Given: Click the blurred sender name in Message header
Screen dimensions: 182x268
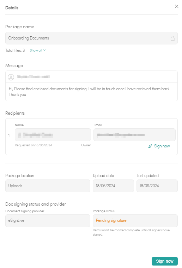Looking at the screenshot, I should 34,77.
